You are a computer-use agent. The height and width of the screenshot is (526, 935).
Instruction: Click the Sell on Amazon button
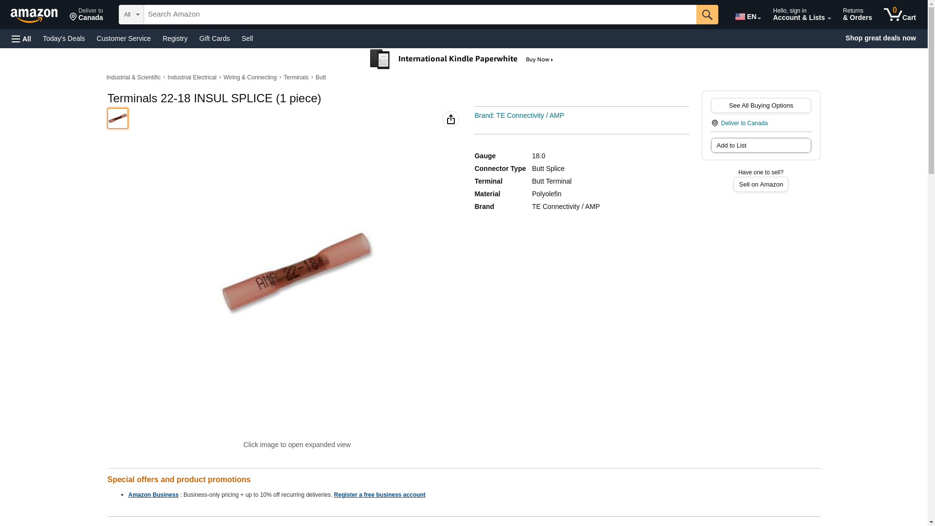click(x=761, y=185)
